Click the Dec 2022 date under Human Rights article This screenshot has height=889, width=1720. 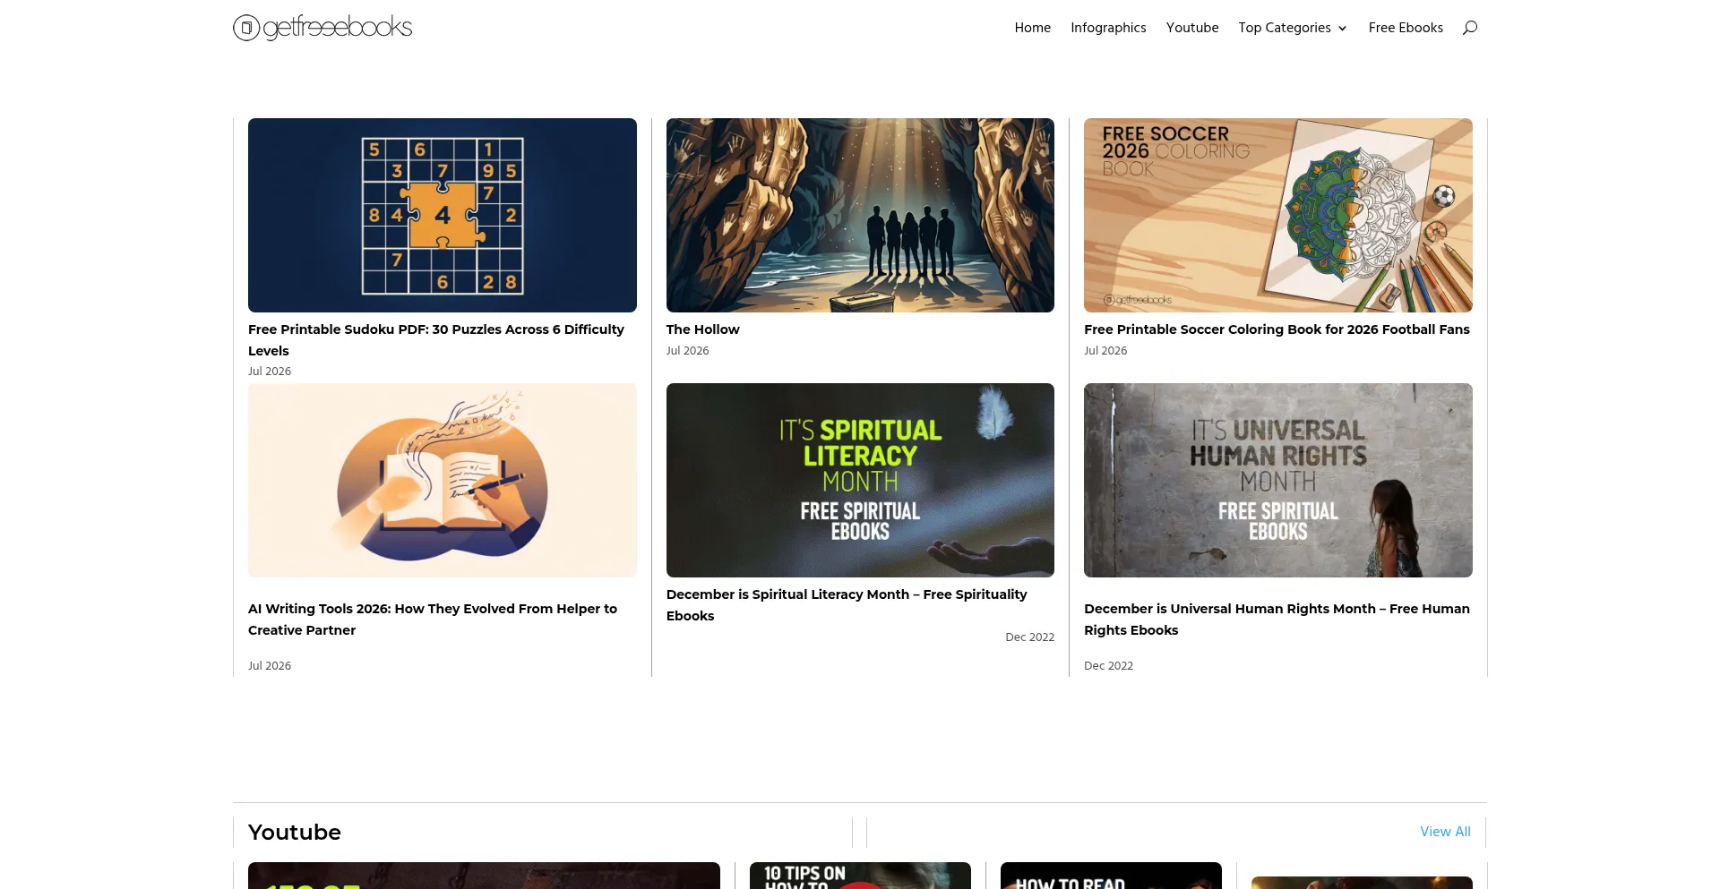pyautogui.click(x=1108, y=666)
